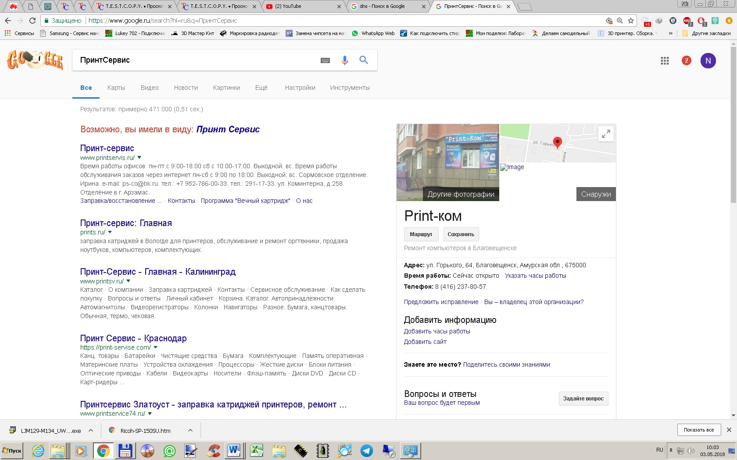
Task: Click the Маршрут button
Action: (421, 234)
